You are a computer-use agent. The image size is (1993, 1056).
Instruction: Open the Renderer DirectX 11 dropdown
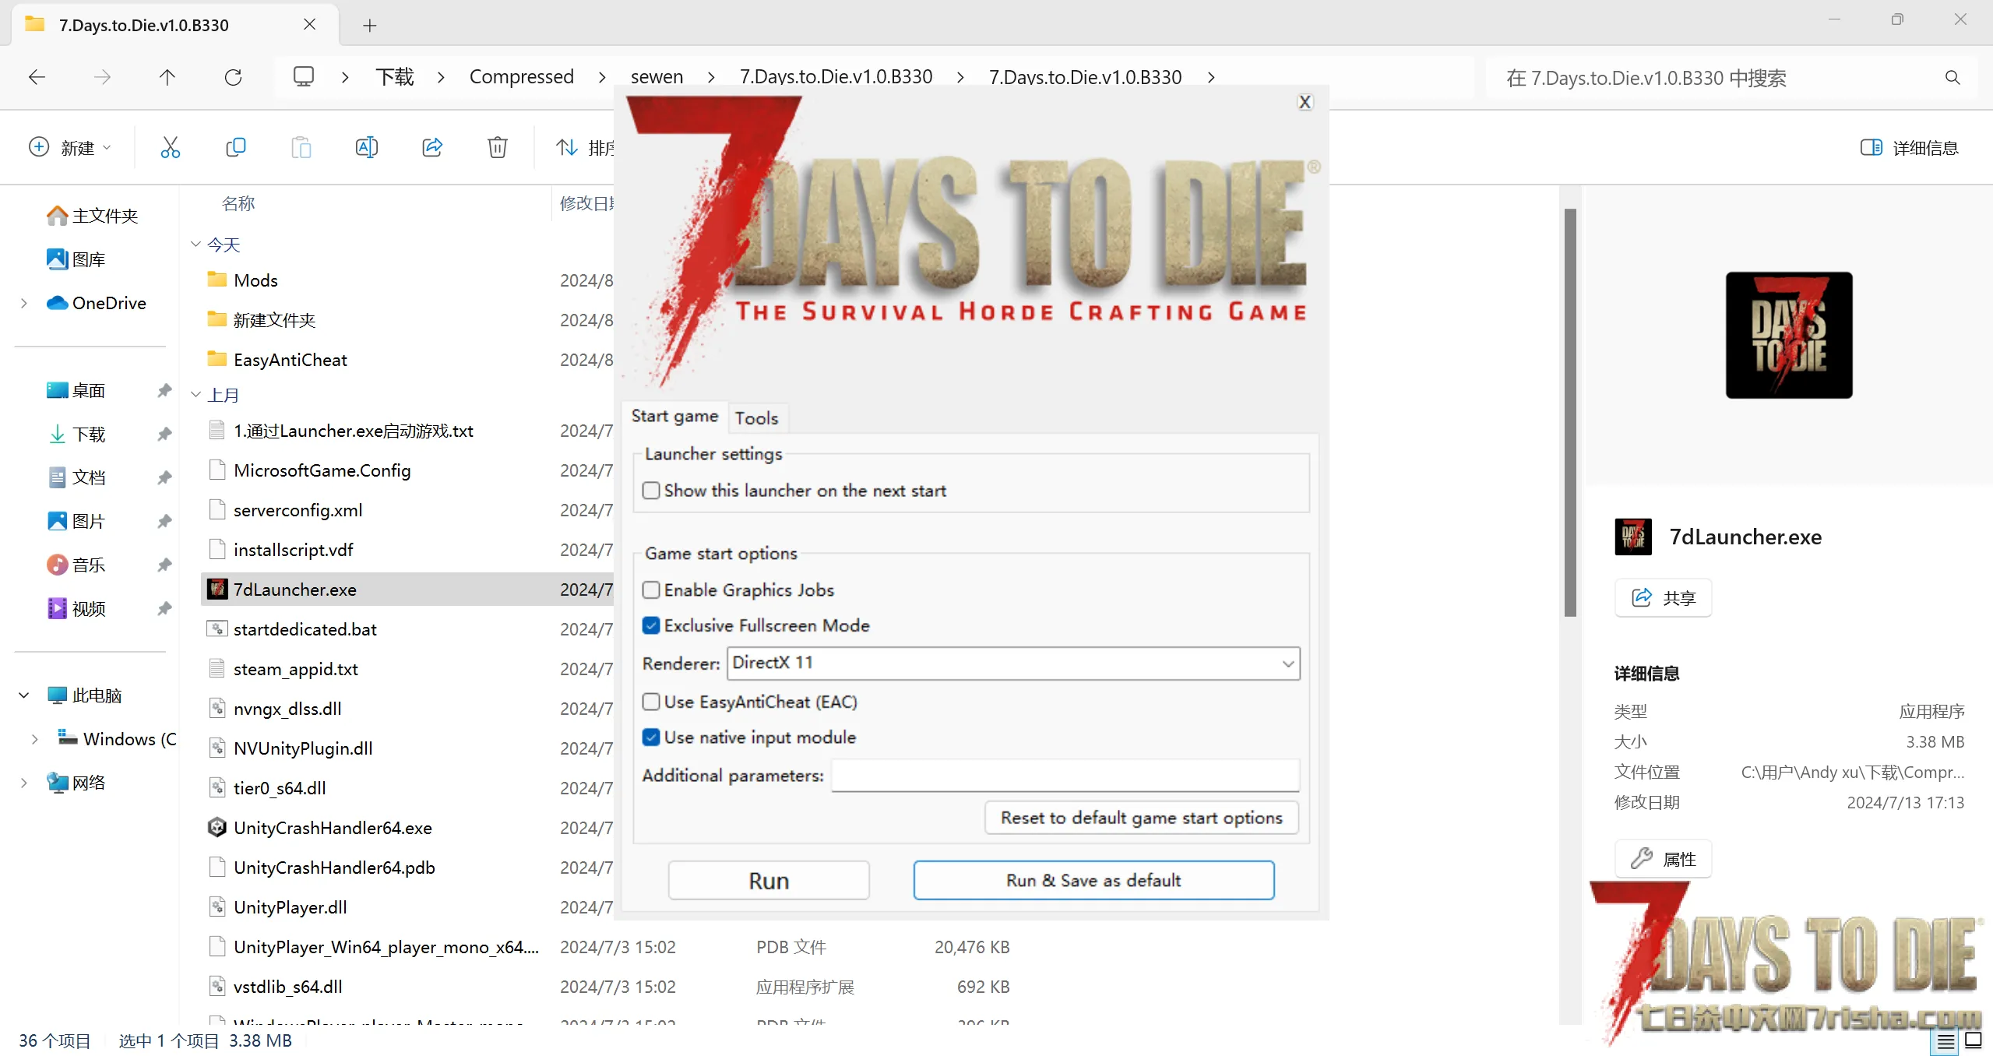click(x=1013, y=663)
